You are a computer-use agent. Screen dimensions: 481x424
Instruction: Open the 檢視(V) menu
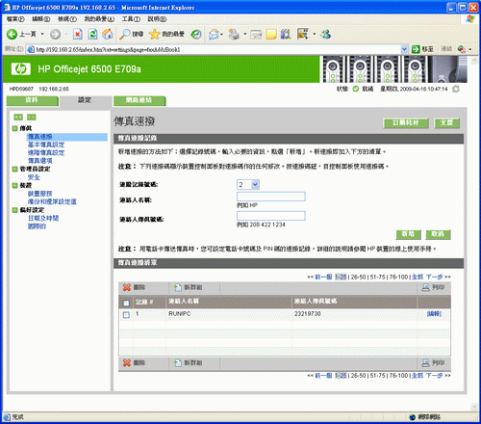(x=67, y=19)
